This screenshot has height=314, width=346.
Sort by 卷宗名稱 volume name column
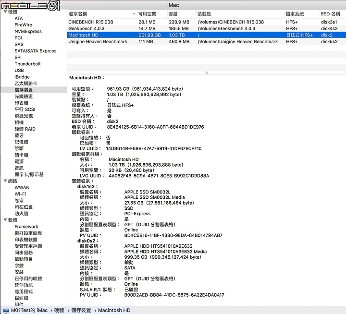tap(102, 14)
